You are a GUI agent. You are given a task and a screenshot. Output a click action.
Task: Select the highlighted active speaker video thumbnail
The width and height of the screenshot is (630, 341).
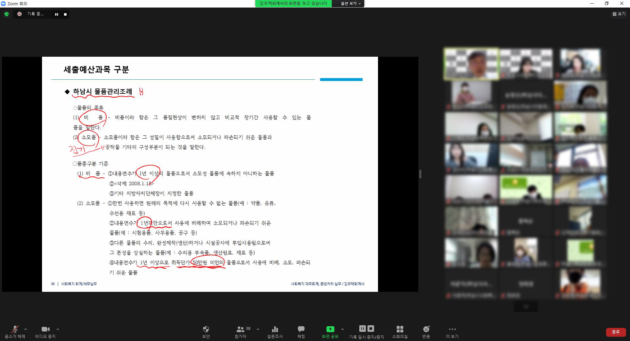point(471,64)
